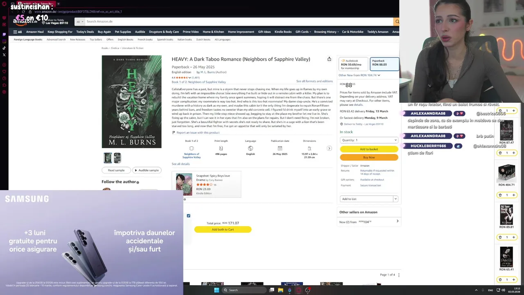Click Opera GX icon on taskbar
This screenshot has height=295, width=524.
[298, 290]
